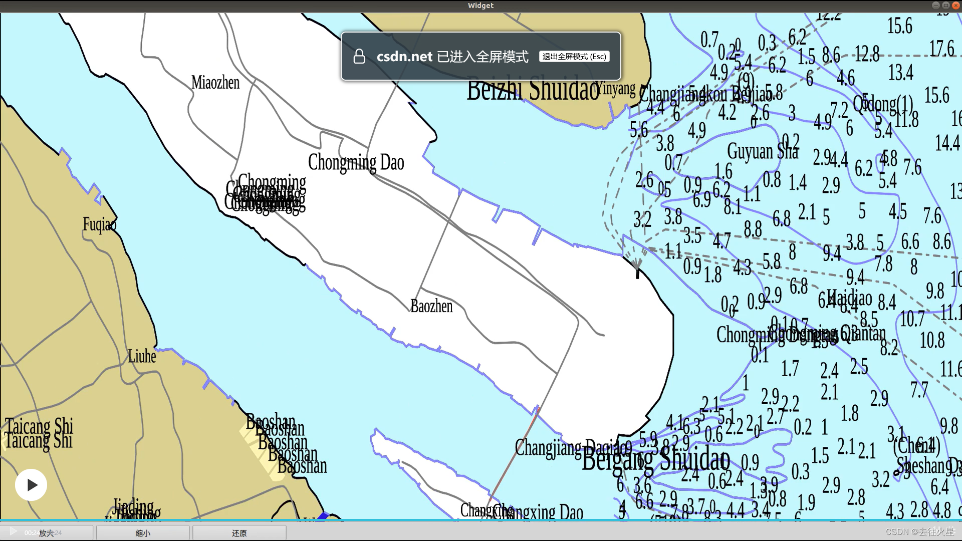Click the Chongming Dao island label
The image size is (962, 541).
point(356,163)
